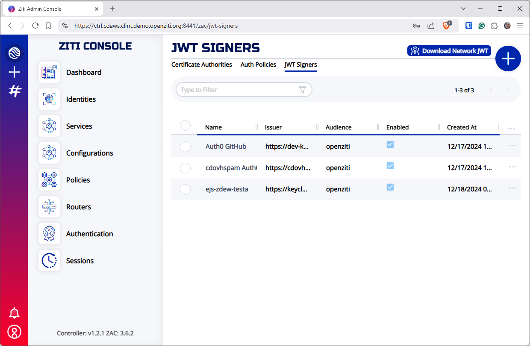Add a new JWT signer with the plus button
The image size is (530, 346).
508,59
